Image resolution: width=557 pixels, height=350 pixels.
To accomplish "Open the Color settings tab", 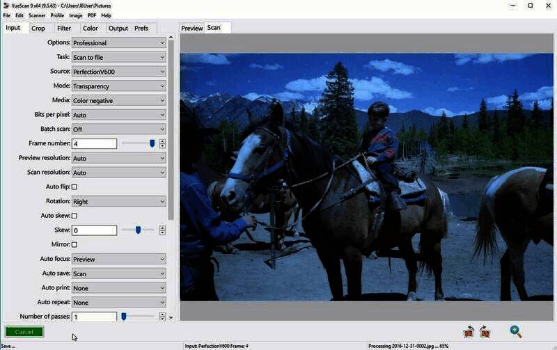I will (91, 29).
